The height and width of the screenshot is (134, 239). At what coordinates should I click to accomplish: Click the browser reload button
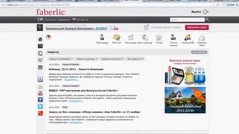[224, 5]
